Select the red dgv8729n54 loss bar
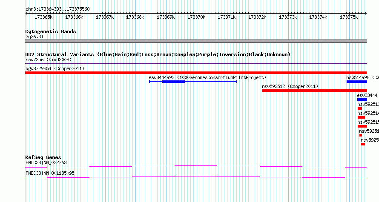The width and height of the screenshot is (379, 202). (x=196, y=73)
